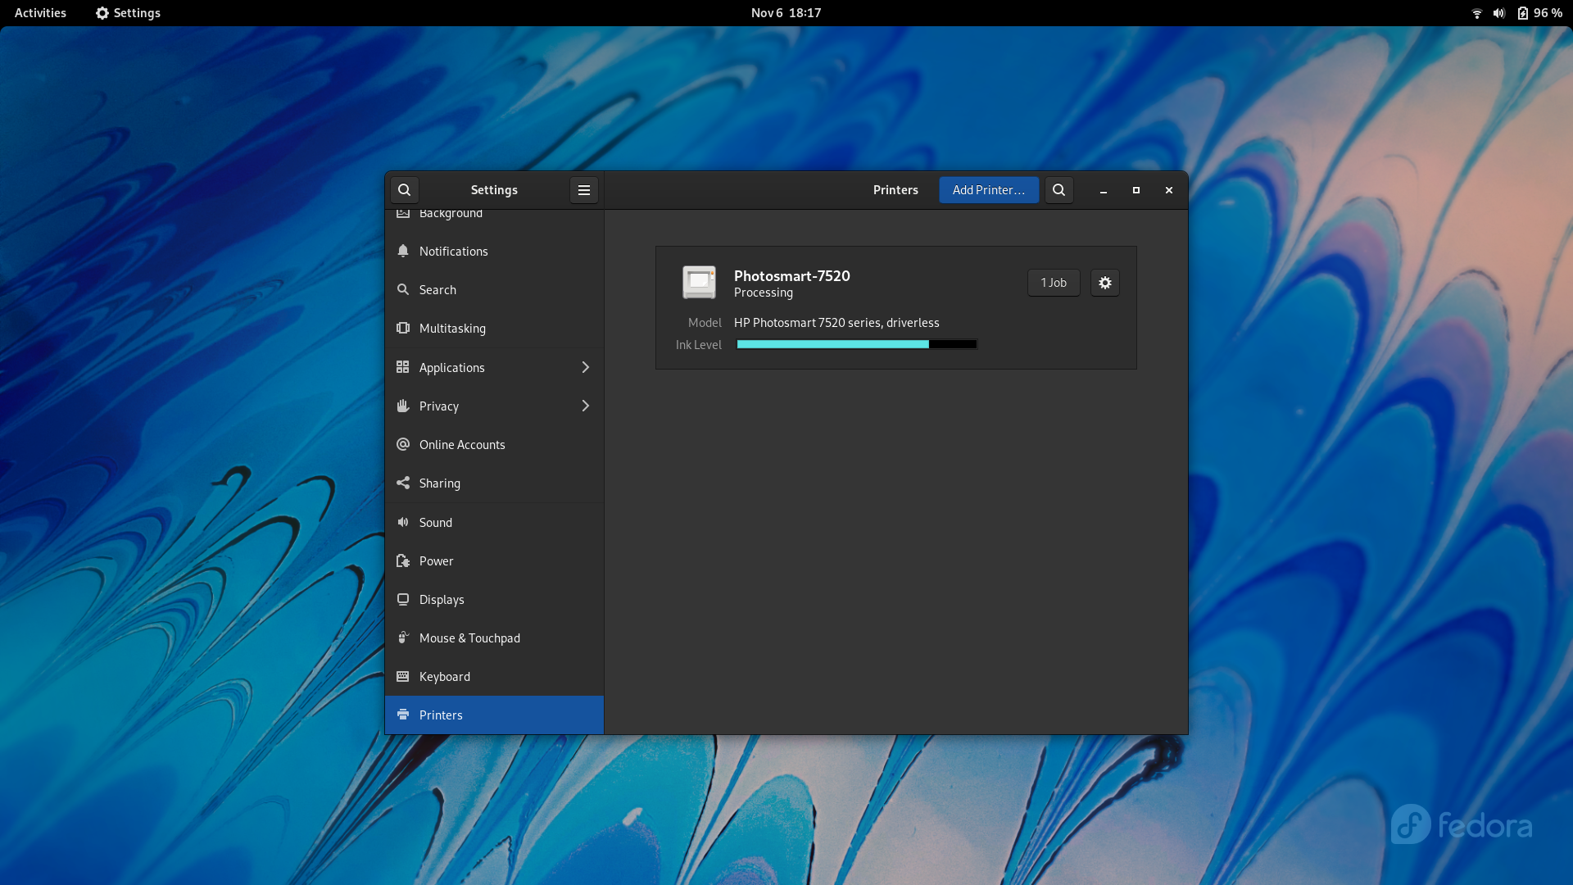Click the Photosmart-7520 printer icon
The height and width of the screenshot is (885, 1573).
click(700, 282)
